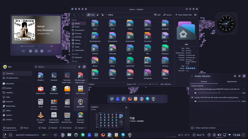Open Okular from Favorites

[67, 103]
